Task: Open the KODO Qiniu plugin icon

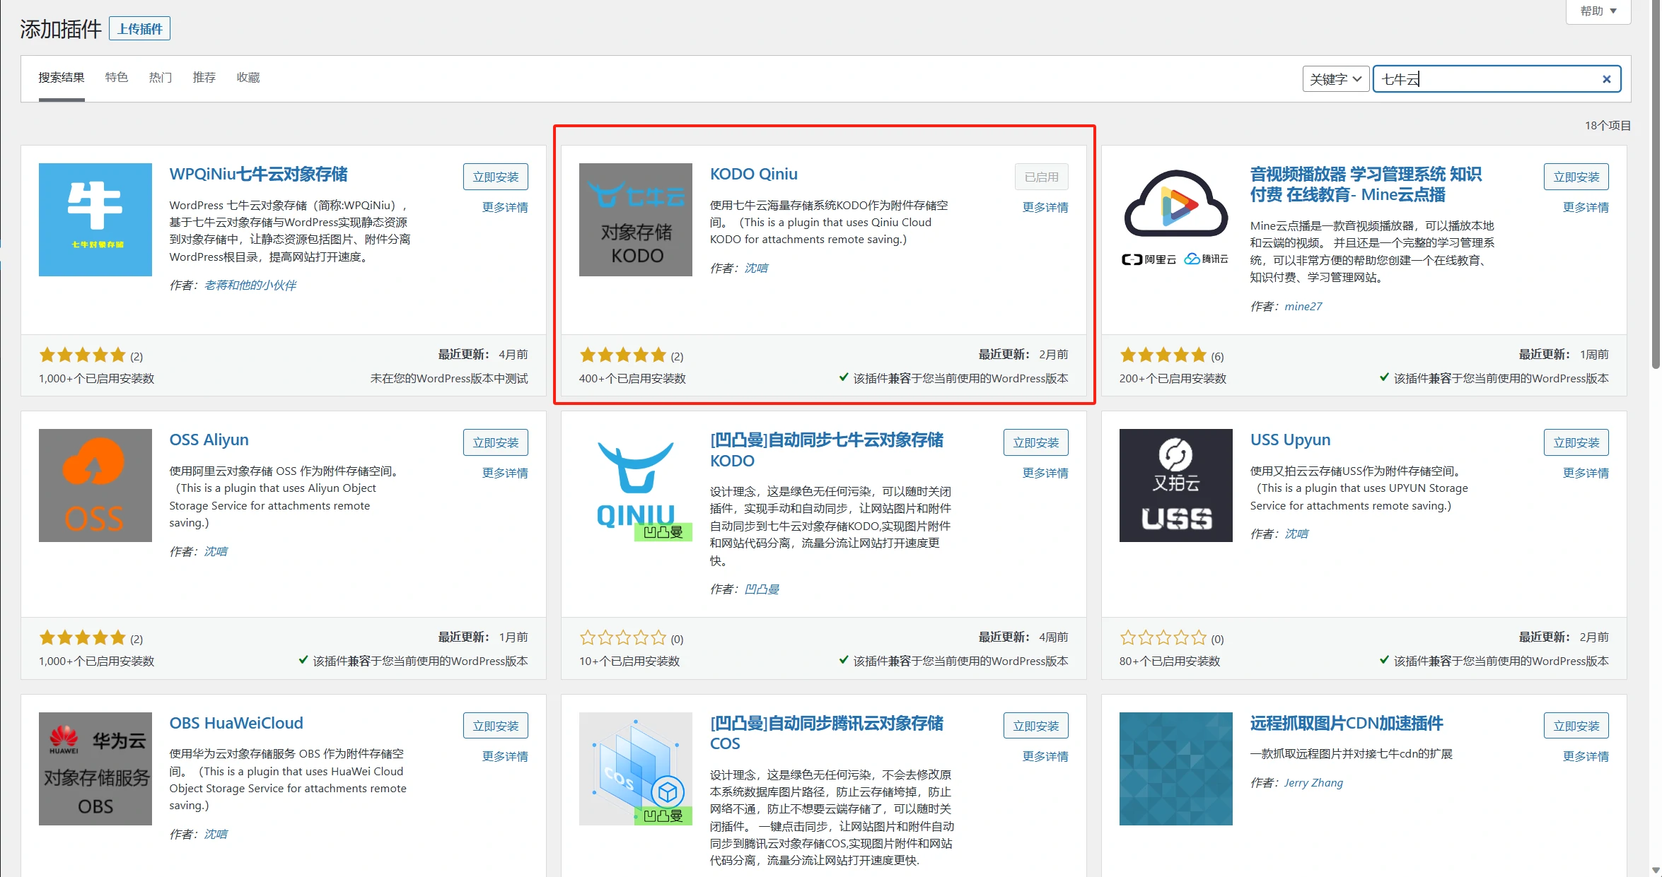Action: click(x=636, y=220)
